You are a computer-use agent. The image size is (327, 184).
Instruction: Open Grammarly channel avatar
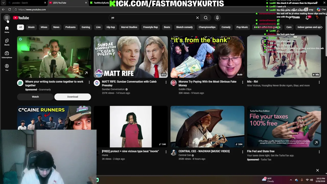pos(20,83)
